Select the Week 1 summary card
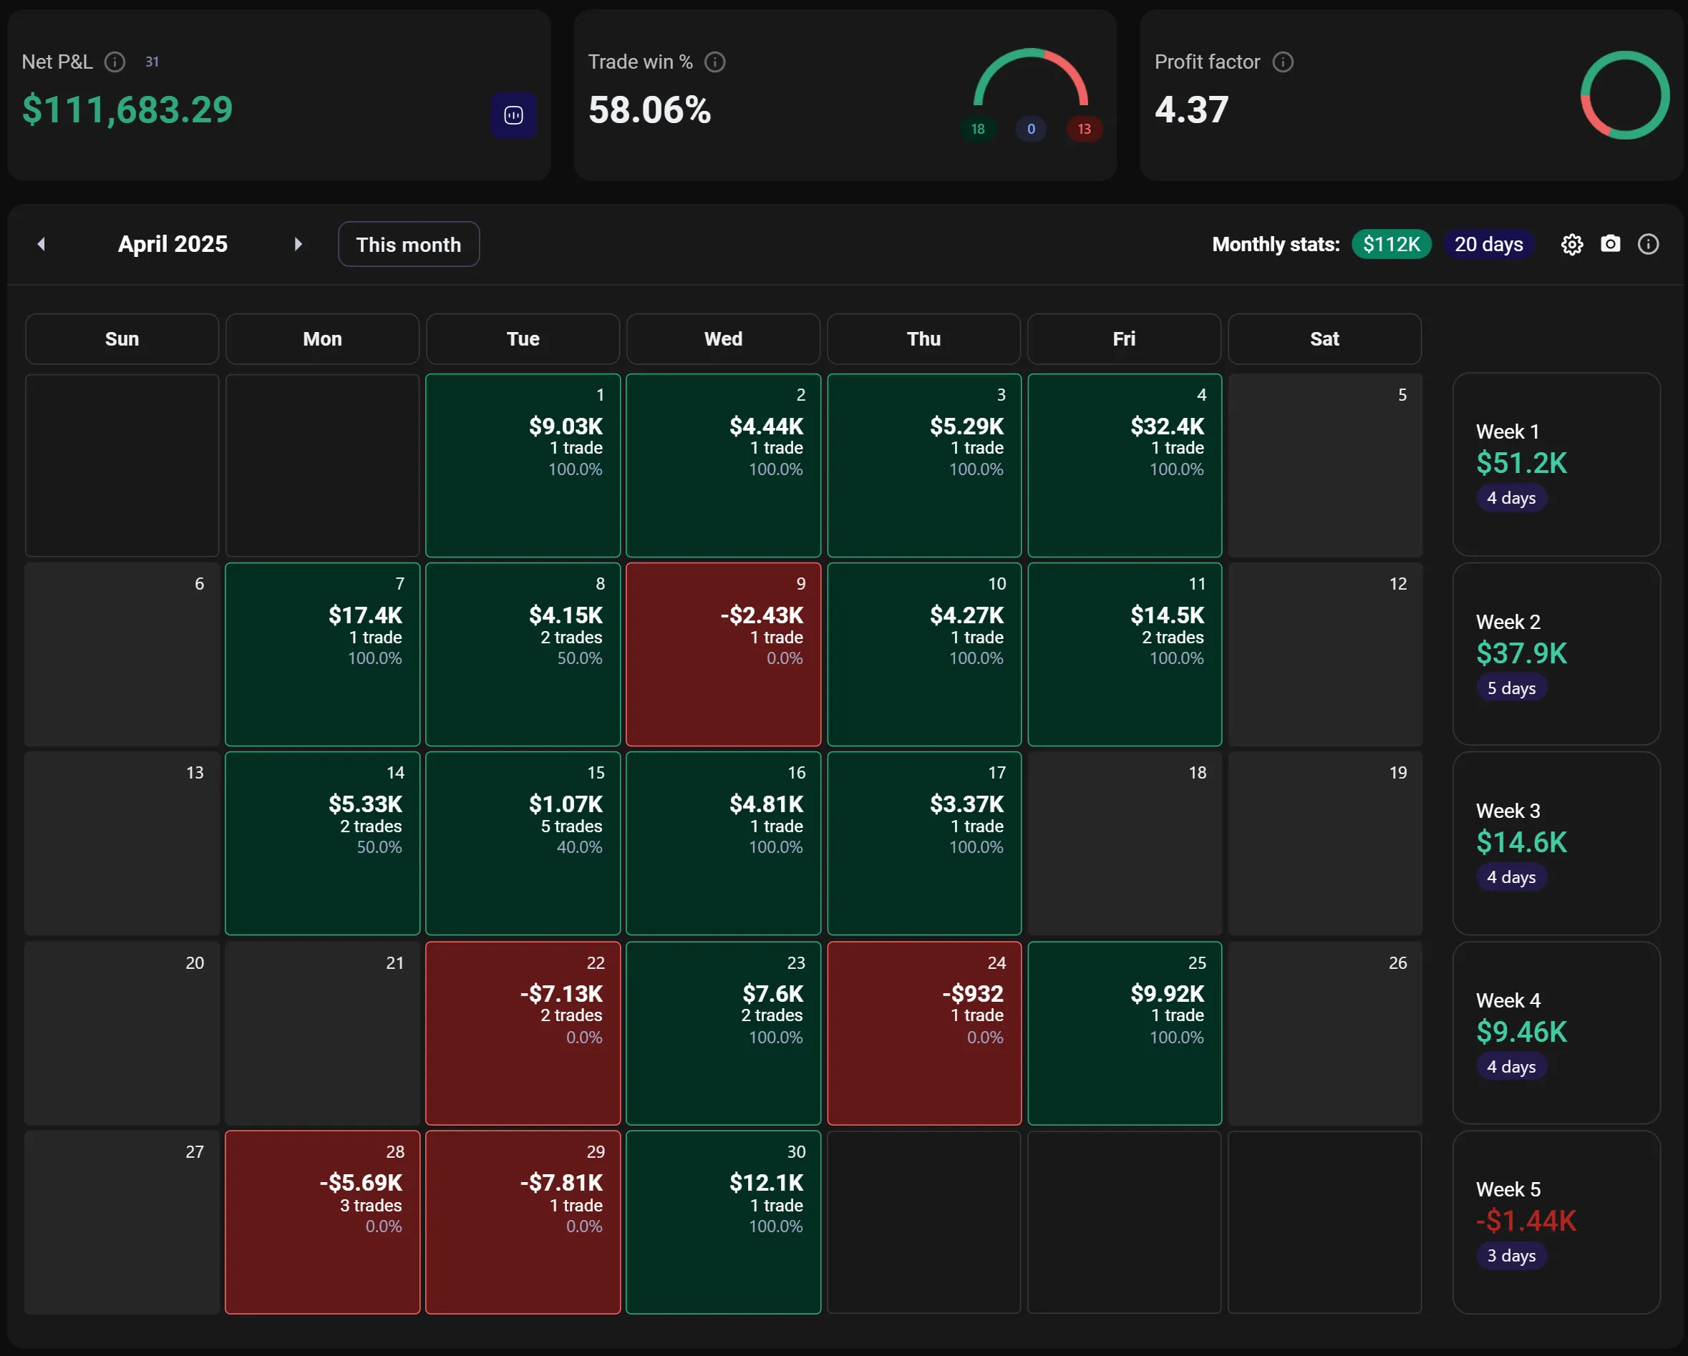This screenshot has height=1356, width=1688. [x=1556, y=464]
